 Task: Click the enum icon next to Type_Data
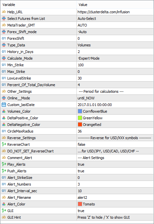(x=4, y=45)
